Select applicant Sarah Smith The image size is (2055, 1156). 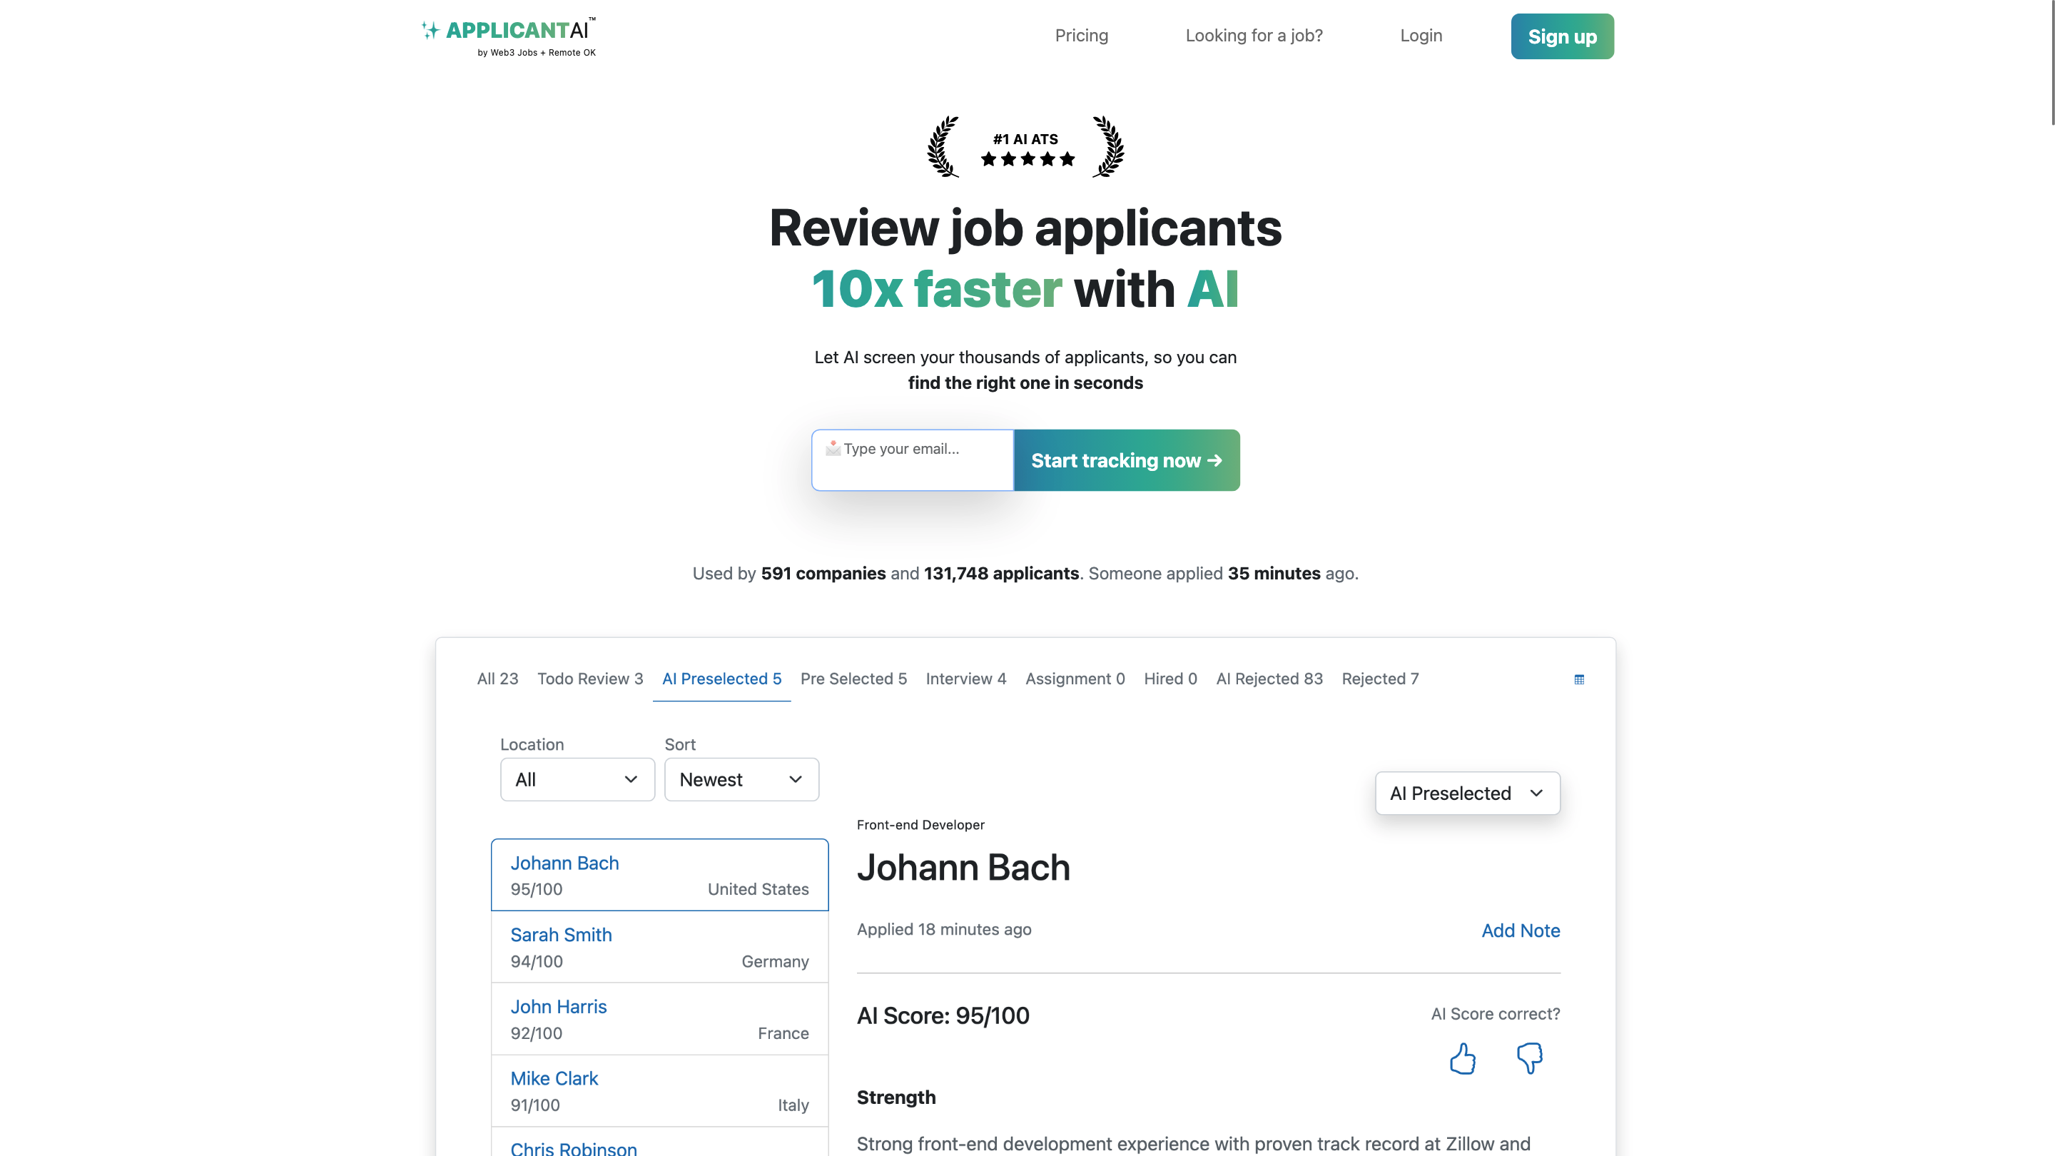pos(659,947)
